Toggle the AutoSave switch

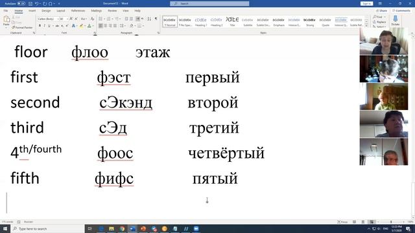pos(21,4)
